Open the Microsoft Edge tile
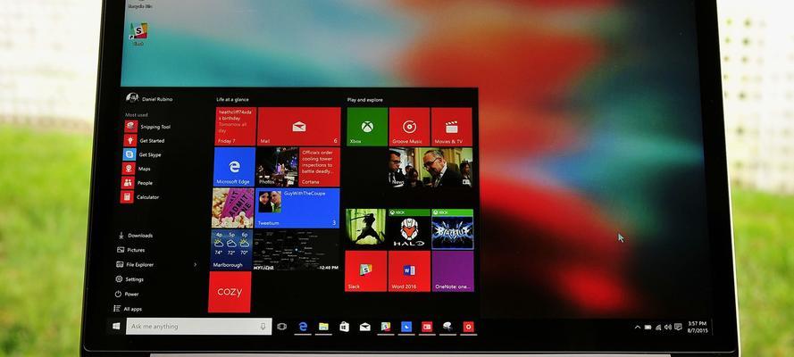This screenshot has height=357, width=794. 234,167
